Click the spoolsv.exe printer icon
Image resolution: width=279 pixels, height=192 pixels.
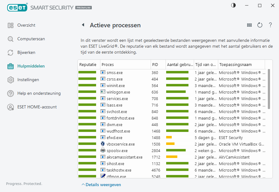103,151
